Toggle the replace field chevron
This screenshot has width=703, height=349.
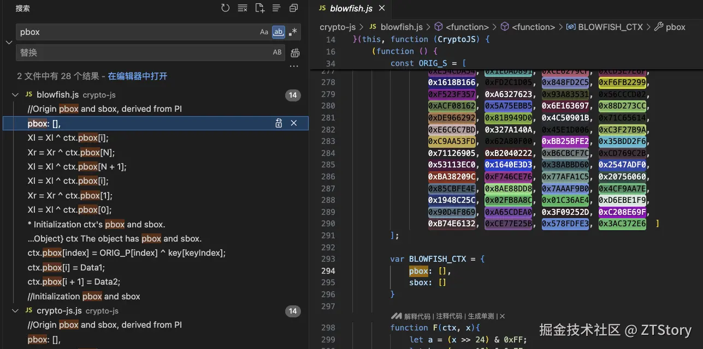point(9,43)
